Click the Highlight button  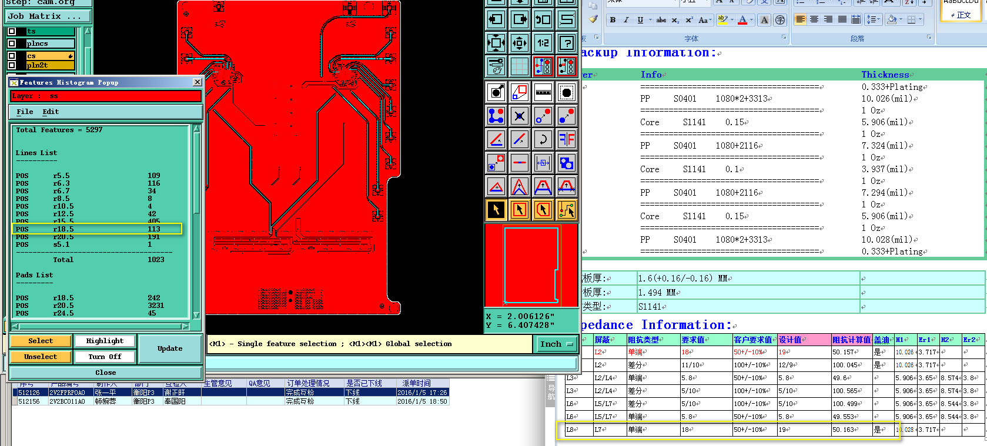(x=105, y=341)
